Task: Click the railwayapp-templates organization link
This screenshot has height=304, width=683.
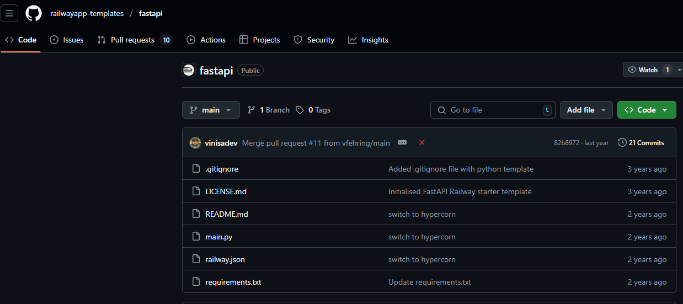Action: [x=87, y=13]
